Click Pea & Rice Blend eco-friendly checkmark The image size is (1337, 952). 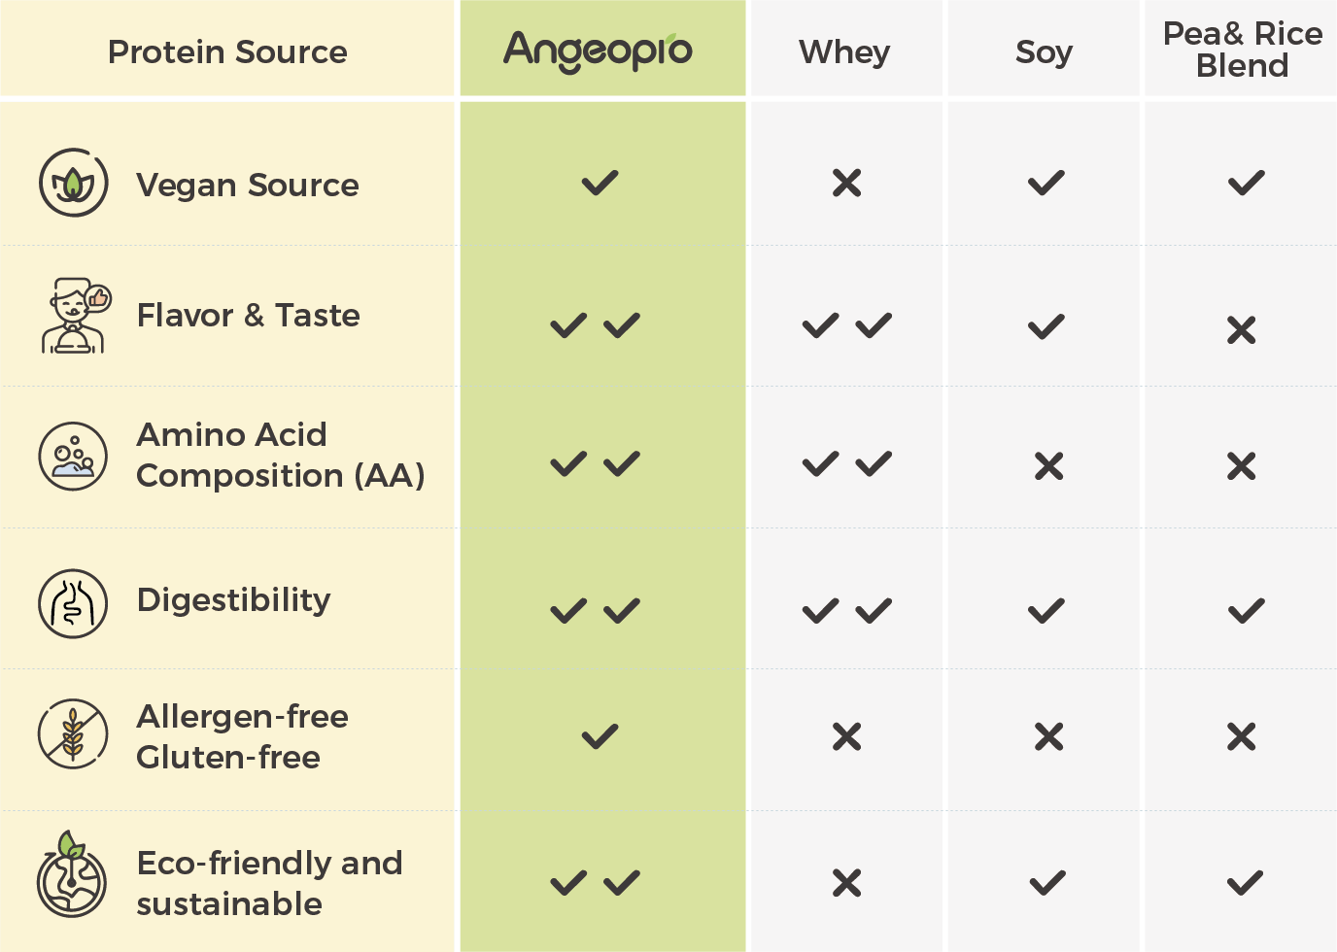(x=1246, y=883)
